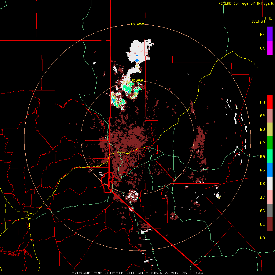Select the BD yellow legend block
This screenshot has height=275, width=275.
point(270,130)
